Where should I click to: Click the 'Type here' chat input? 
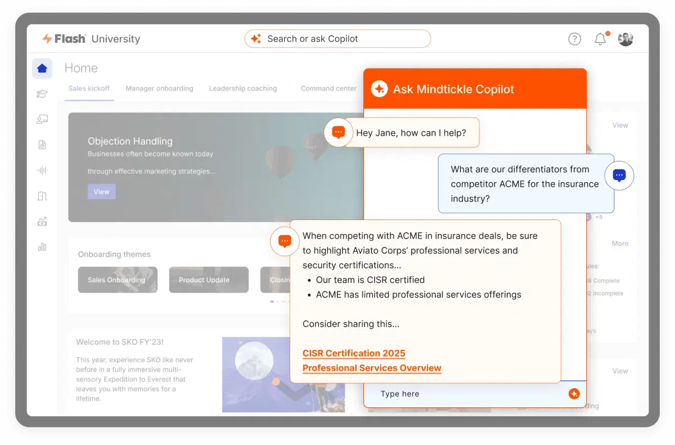click(x=467, y=394)
